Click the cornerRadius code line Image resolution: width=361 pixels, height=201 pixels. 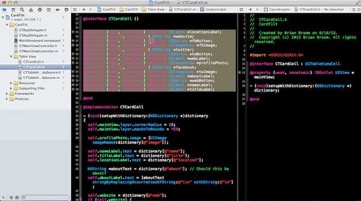click(132, 125)
